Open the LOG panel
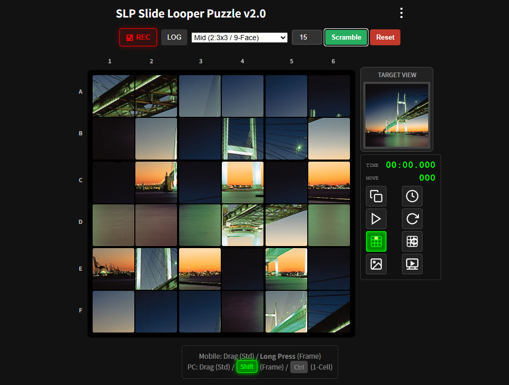Image resolution: width=509 pixels, height=385 pixels. point(174,38)
